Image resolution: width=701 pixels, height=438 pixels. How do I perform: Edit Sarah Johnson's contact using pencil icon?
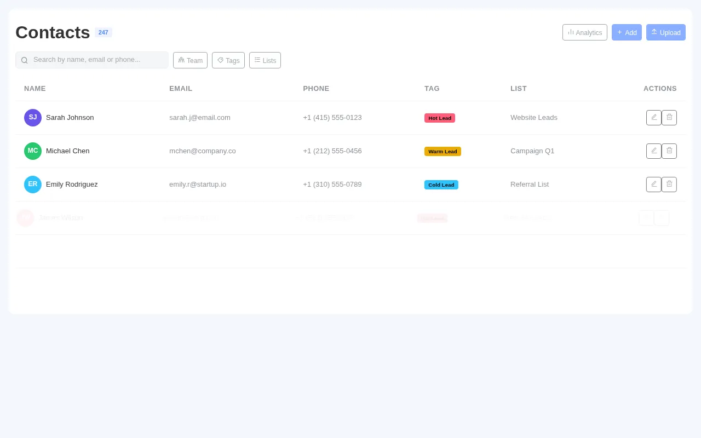653,117
